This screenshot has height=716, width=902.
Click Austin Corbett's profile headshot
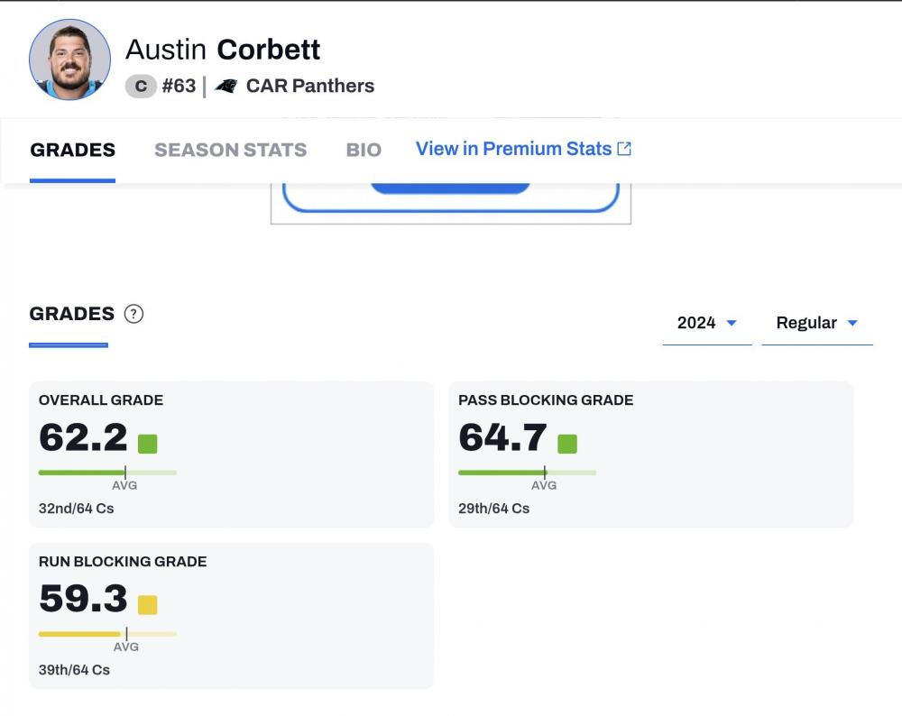click(x=70, y=60)
